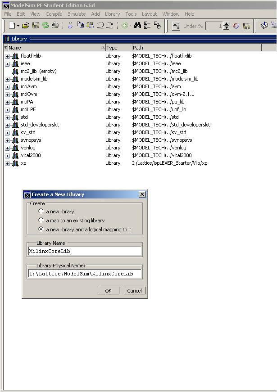Open the New file dropdown arrow
Screen dimensions: 277x392
pos(18,26)
